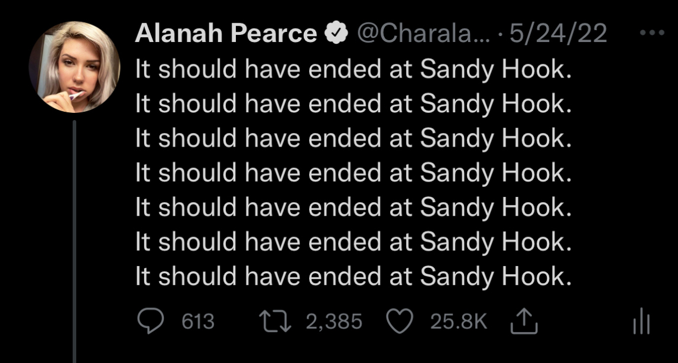Click the last line of tweet text
This screenshot has width=678, height=363.
click(353, 277)
